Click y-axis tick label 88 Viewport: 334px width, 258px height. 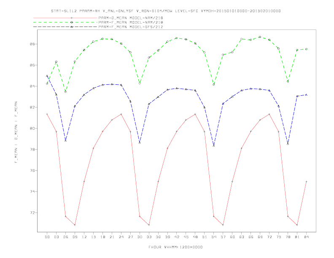[33, 44]
